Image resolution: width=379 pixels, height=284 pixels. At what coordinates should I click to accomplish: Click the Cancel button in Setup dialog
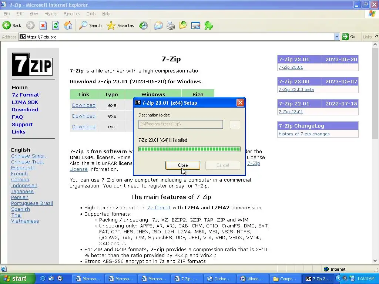point(222,165)
